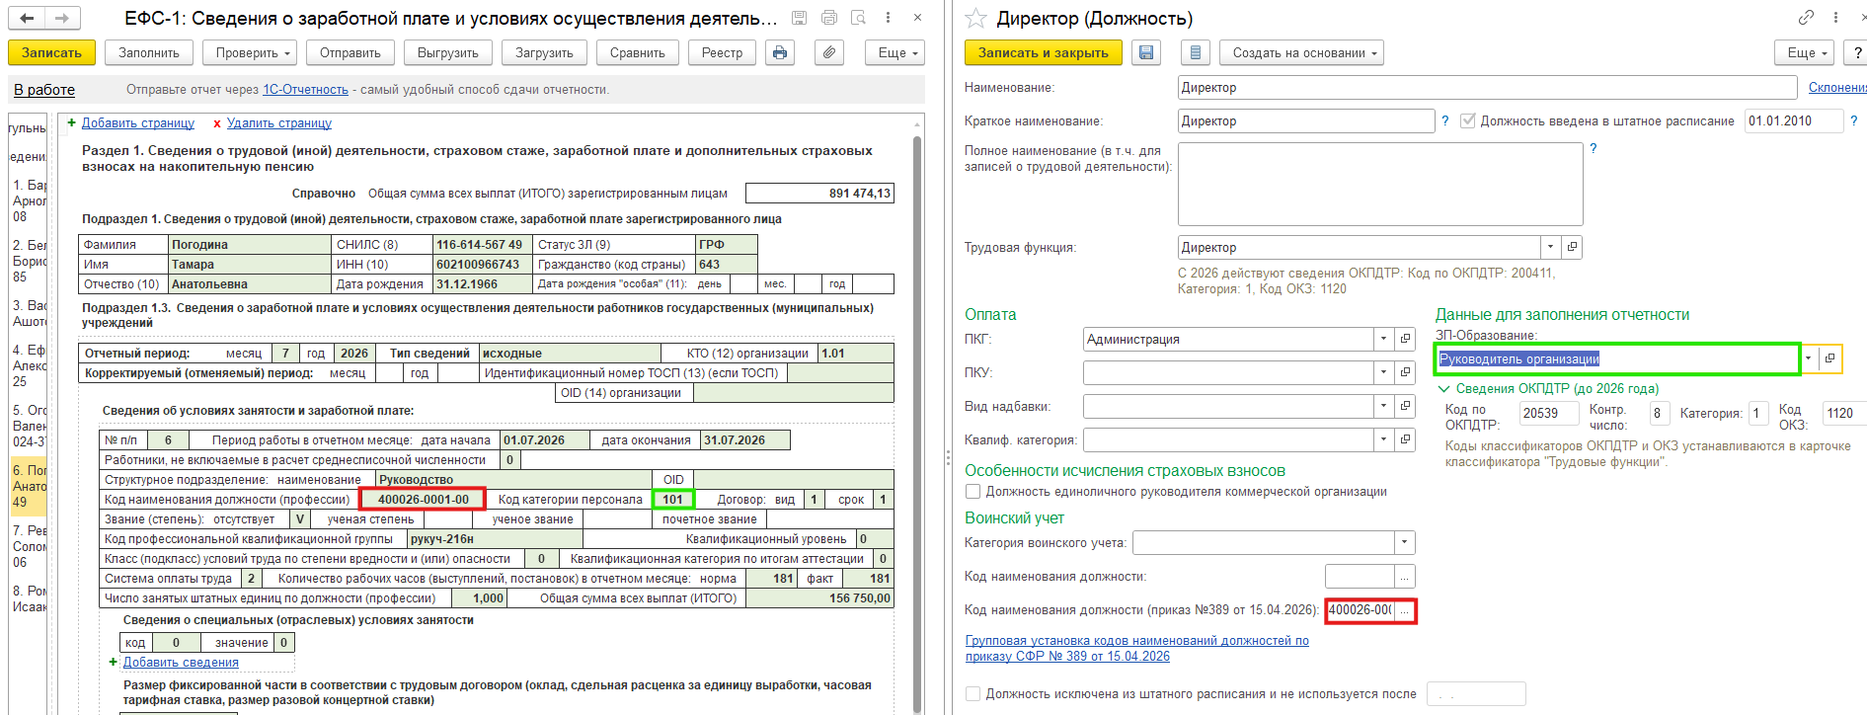The width and height of the screenshot is (1867, 715).
Task: Enable Должность единоличного руководителя коммерческой организации
Action: (973, 492)
